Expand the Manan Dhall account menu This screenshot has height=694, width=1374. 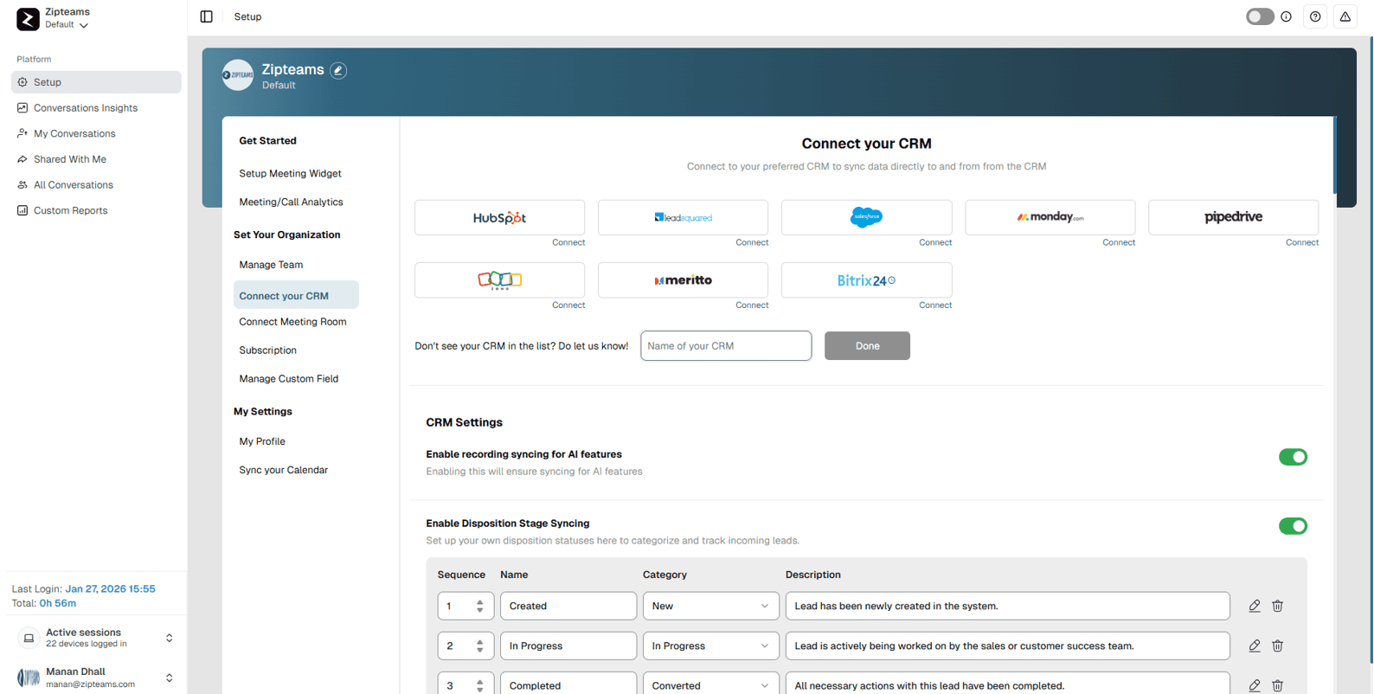170,678
